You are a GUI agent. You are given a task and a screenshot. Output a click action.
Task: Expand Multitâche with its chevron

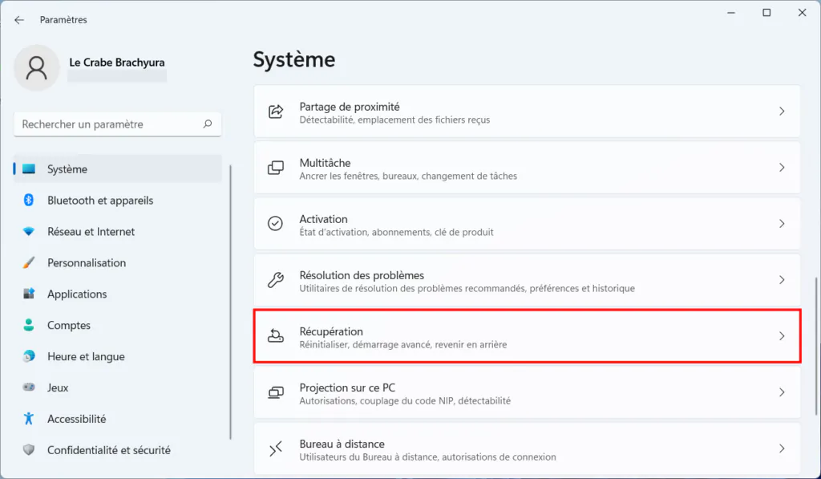point(782,167)
